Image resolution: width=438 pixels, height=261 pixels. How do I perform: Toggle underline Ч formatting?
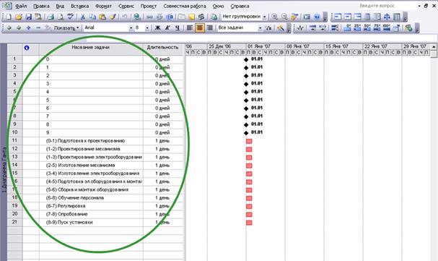coord(178,27)
